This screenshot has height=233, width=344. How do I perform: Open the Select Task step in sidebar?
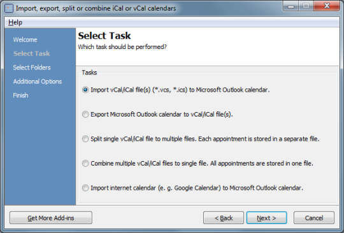(32, 53)
